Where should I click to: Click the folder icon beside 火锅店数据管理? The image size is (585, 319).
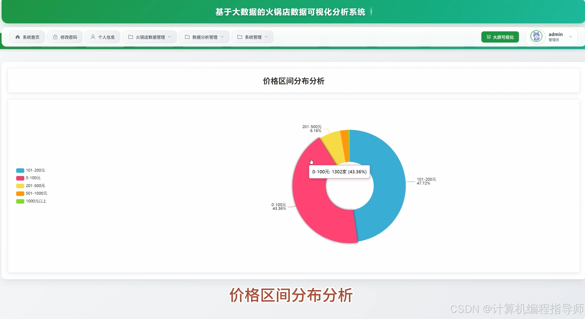click(x=131, y=37)
